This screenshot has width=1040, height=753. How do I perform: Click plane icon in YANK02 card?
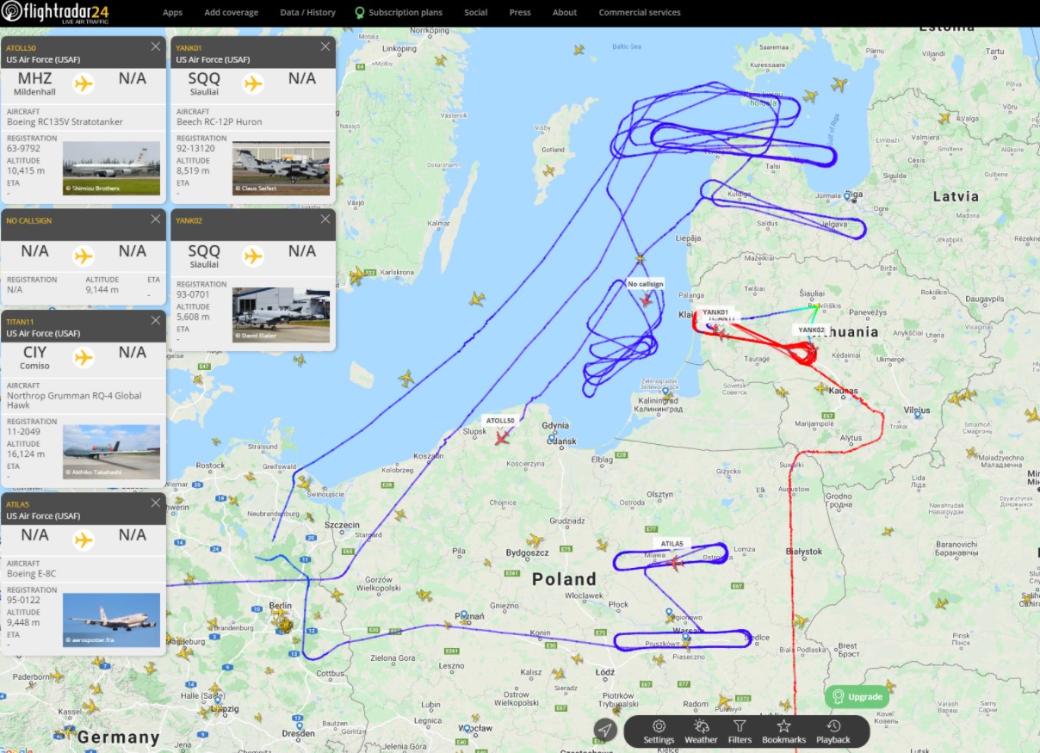pyautogui.click(x=253, y=256)
